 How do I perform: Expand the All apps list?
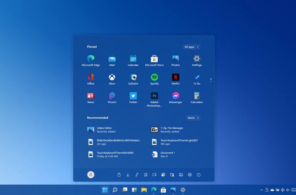[x=192, y=47]
